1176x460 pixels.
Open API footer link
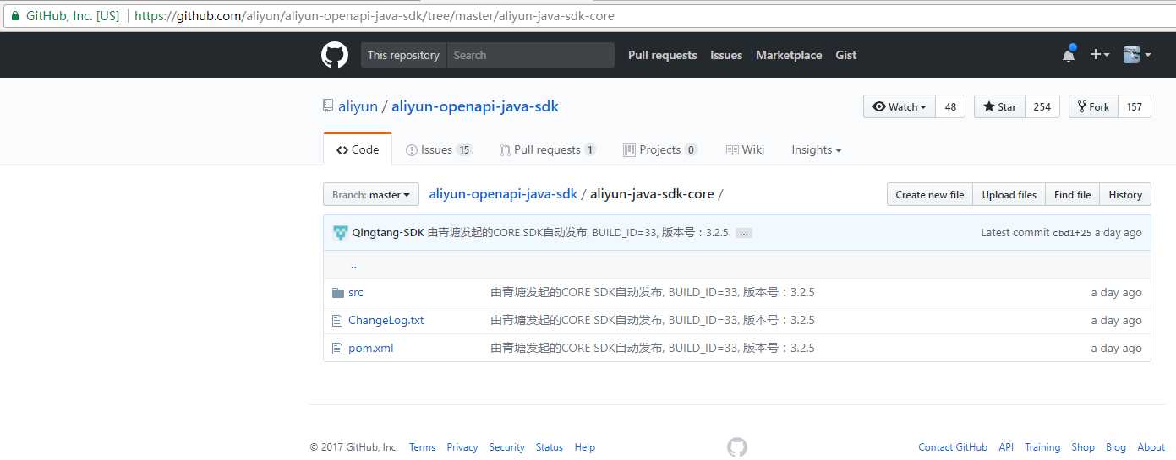1006,447
